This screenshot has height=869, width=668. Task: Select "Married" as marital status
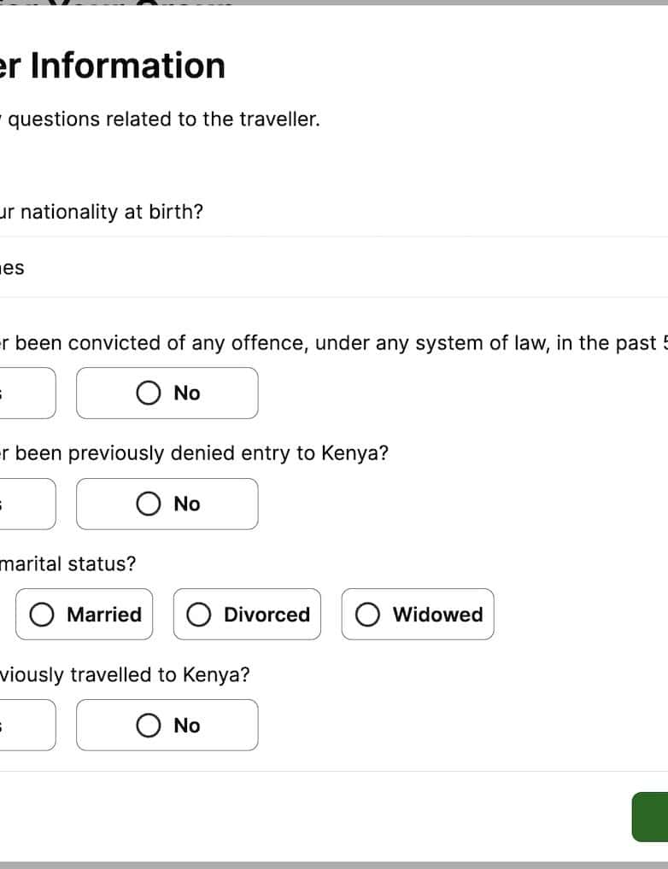(x=85, y=615)
